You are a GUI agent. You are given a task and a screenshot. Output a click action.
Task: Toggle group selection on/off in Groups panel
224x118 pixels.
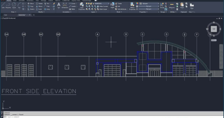(166, 9)
